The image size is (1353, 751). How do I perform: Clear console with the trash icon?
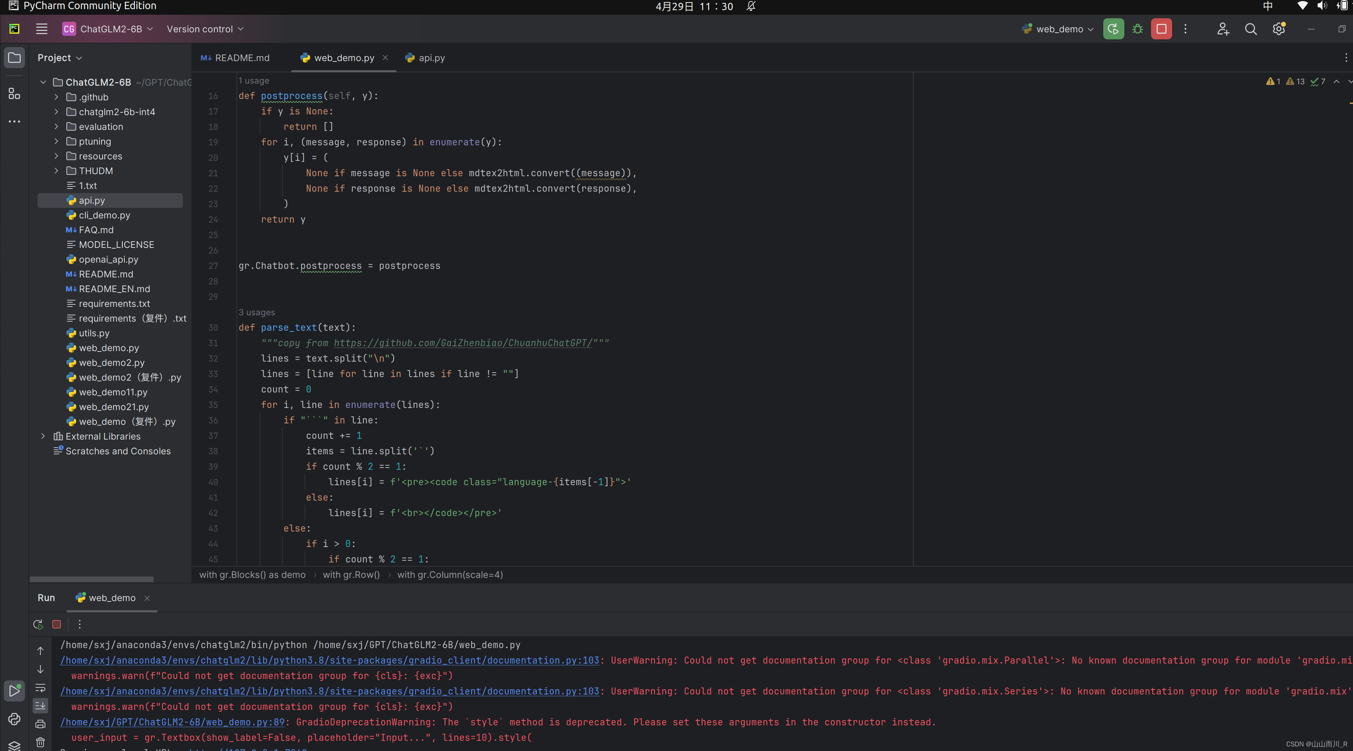tap(40, 743)
